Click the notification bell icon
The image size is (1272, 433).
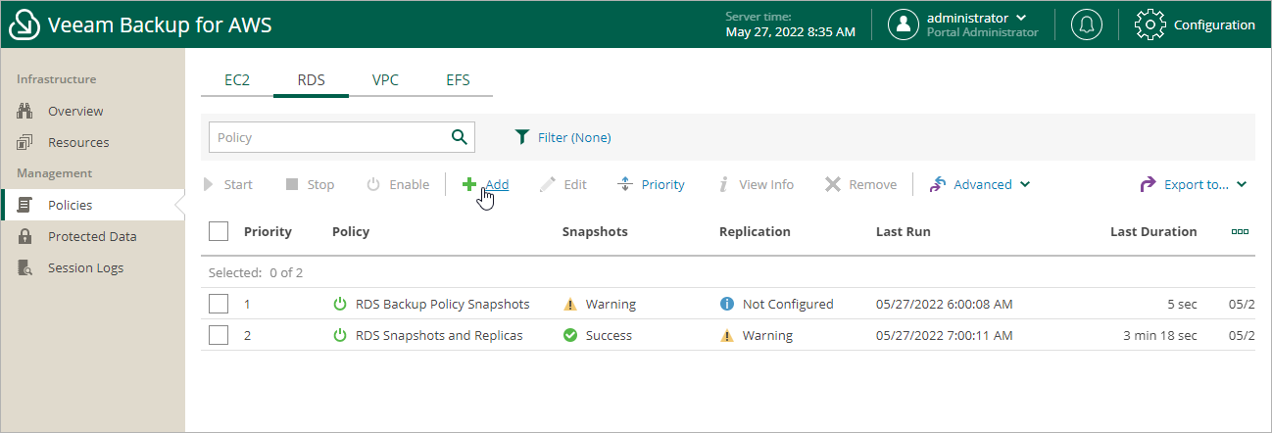1086,24
